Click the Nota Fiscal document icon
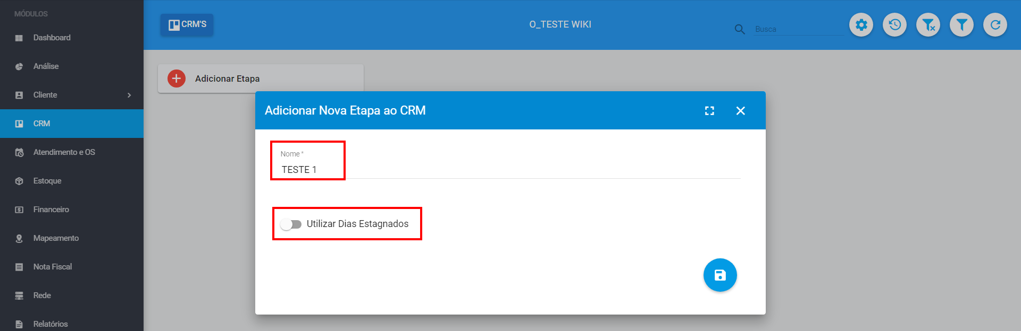The width and height of the screenshot is (1021, 331). pyautogui.click(x=19, y=267)
